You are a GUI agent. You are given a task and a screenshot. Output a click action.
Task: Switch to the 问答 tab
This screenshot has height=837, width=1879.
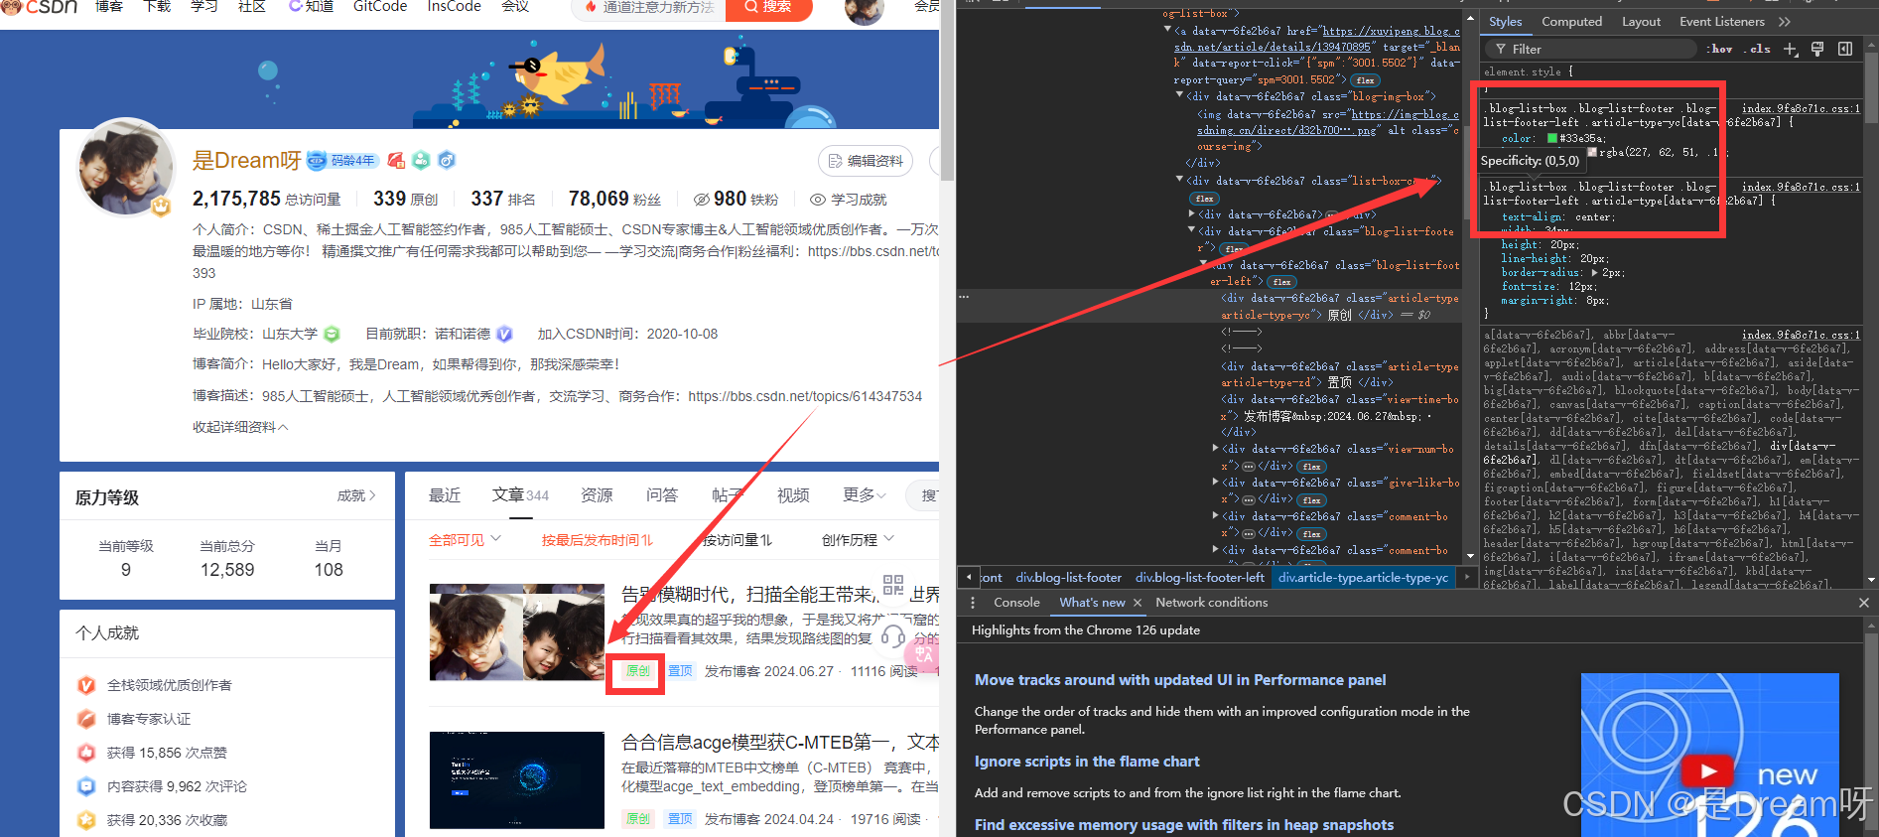click(662, 495)
